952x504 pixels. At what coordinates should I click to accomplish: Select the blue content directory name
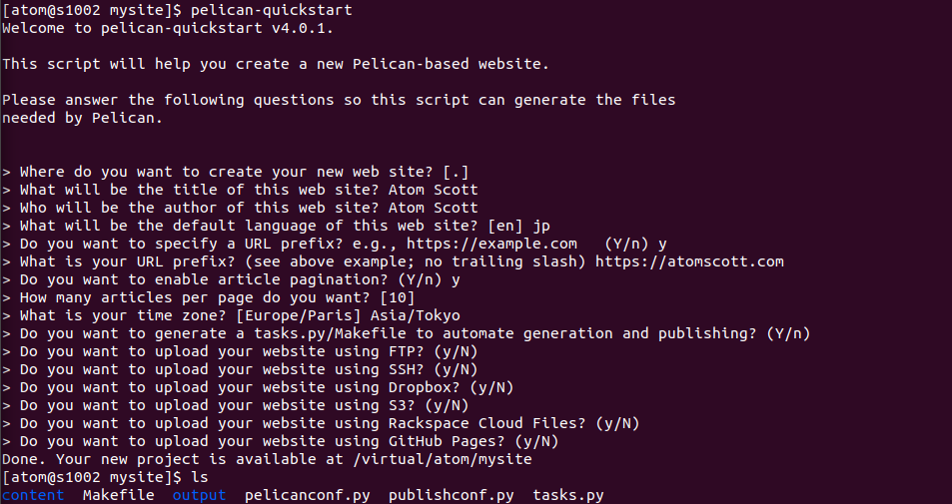[33, 495]
